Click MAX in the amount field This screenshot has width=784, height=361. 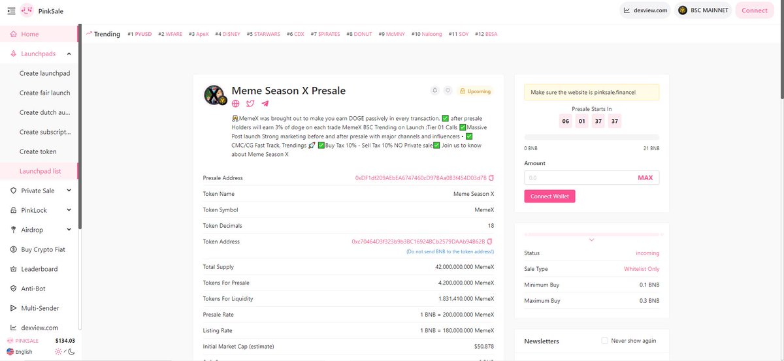pyautogui.click(x=645, y=178)
